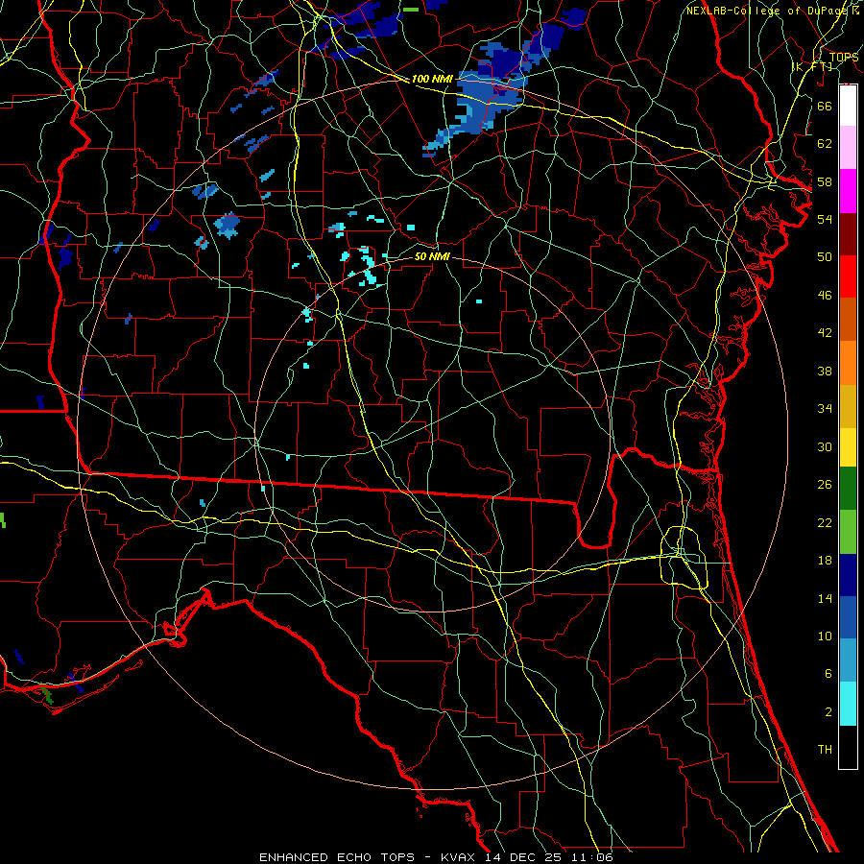Click the legend value '22'
Screen dimensions: 864x864
[x=825, y=522]
